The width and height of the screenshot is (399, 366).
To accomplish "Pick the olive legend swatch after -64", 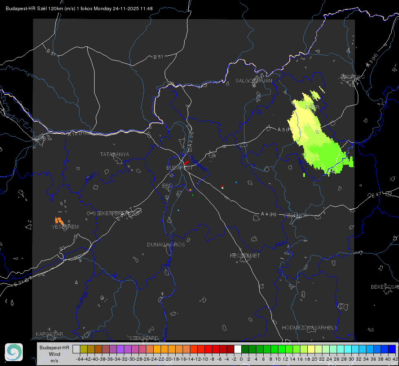I will pyautogui.click(x=84, y=349).
